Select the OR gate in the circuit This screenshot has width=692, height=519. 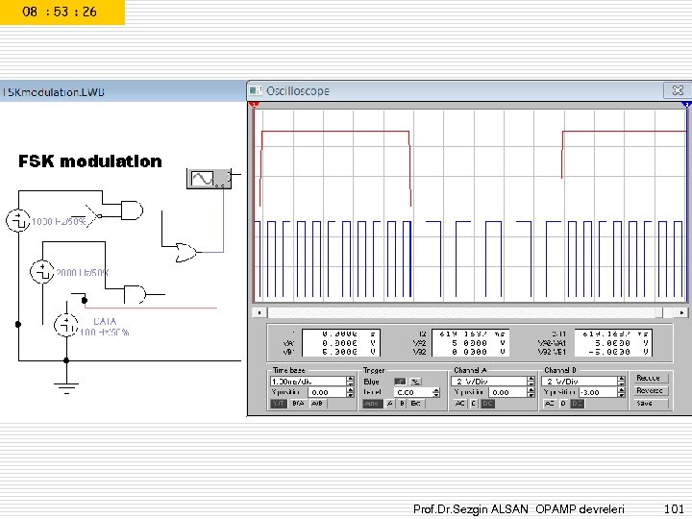click(185, 253)
